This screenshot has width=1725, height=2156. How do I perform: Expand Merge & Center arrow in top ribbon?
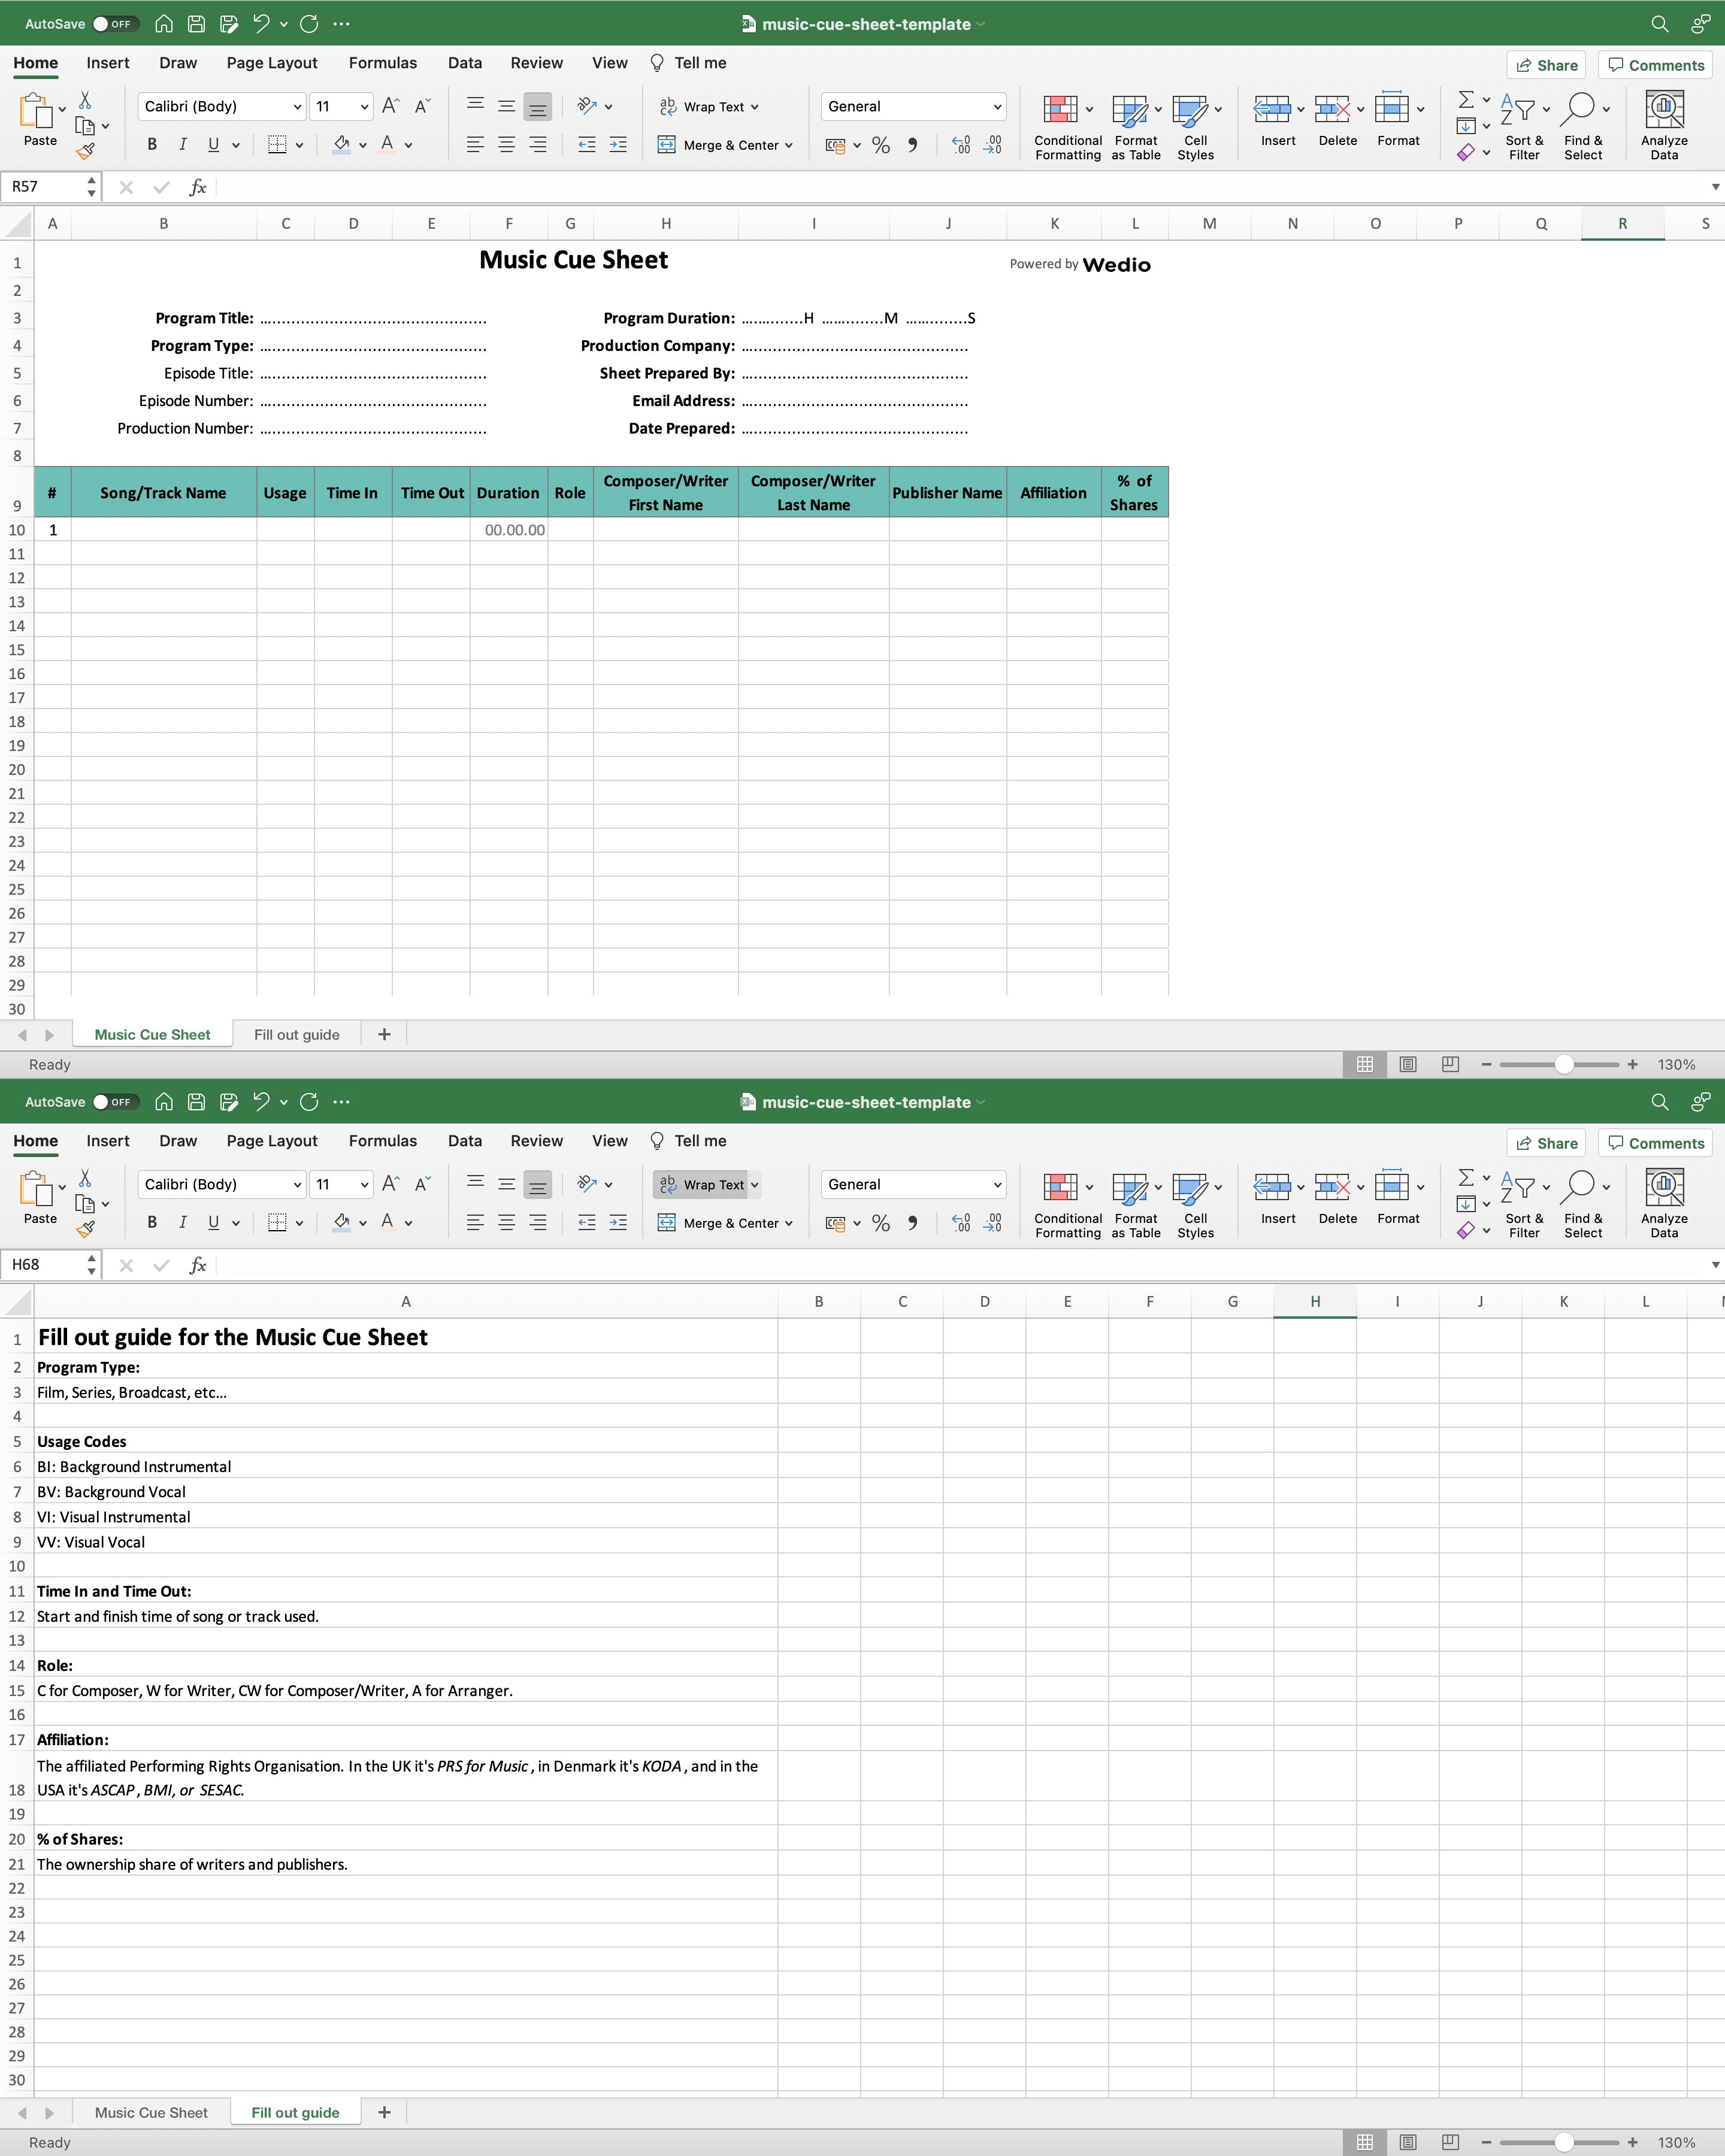(789, 146)
